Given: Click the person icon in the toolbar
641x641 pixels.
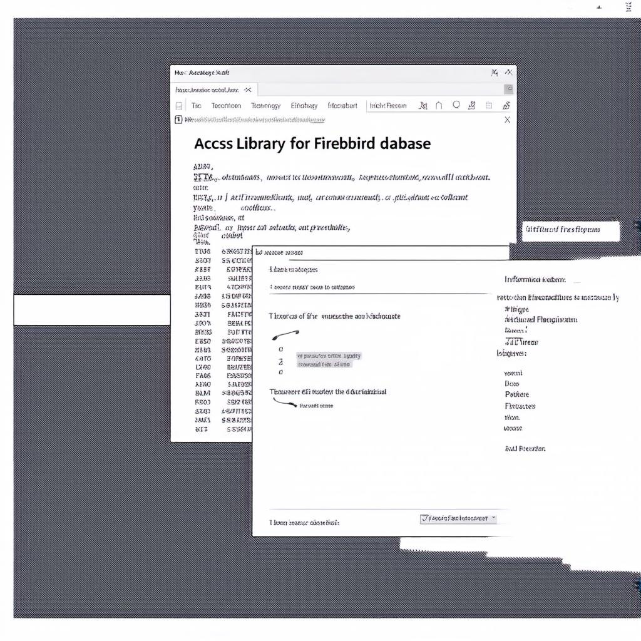Looking at the screenshot, I should pyautogui.click(x=472, y=106).
